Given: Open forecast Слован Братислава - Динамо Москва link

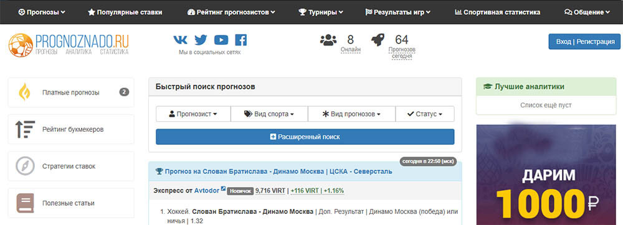Looking at the screenshot, I should (278, 172).
